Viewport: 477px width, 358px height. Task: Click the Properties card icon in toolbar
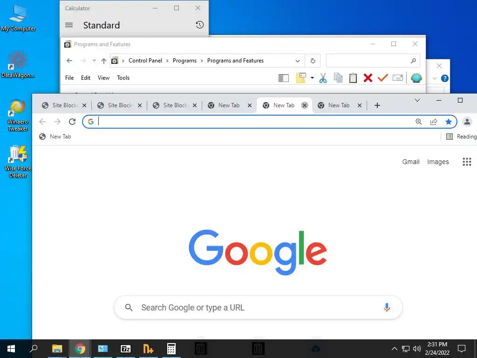coord(398,78)
